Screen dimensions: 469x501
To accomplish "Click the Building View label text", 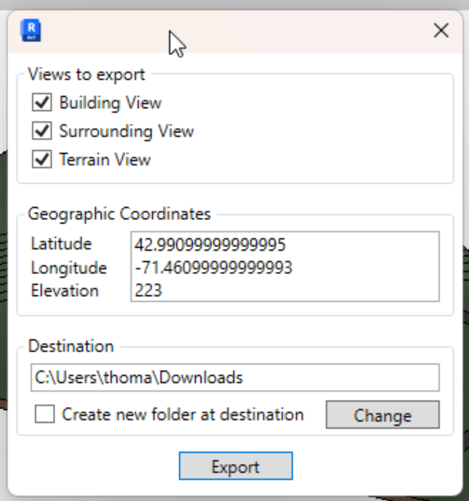I will click(x=110, y=103).
